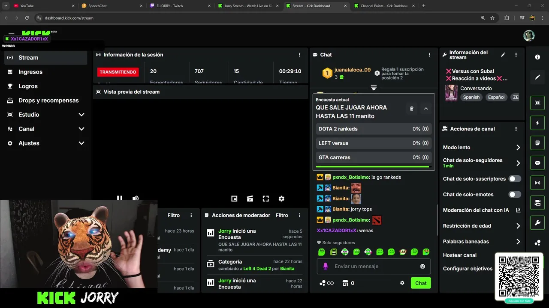Switch to the ELJORRY Twitch browser tab
Image resolution: width=549 pixels, height=308 pixels.
click(179, 6)
